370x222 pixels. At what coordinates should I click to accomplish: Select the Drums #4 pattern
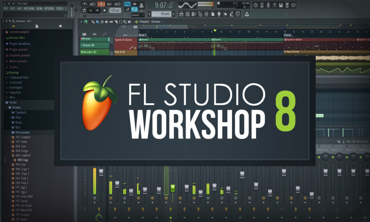click(x=95, y=45)
